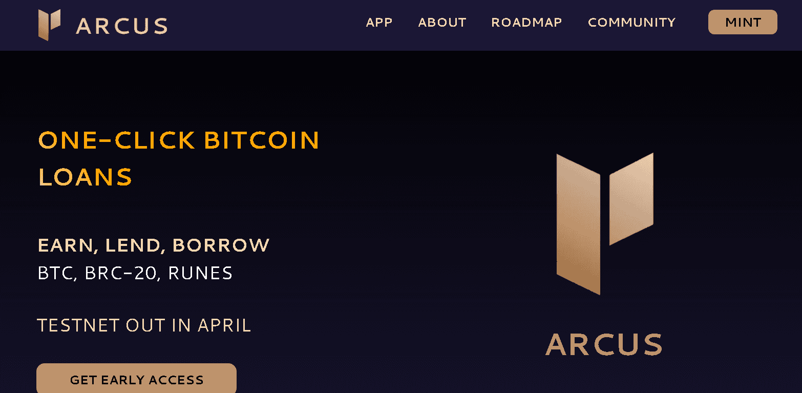Click the TESTNET OUT IN APRIL text

coord(144,325)
